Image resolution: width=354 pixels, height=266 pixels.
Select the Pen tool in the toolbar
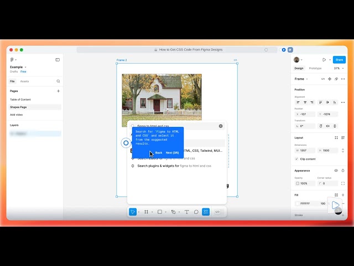click(173, 212)
